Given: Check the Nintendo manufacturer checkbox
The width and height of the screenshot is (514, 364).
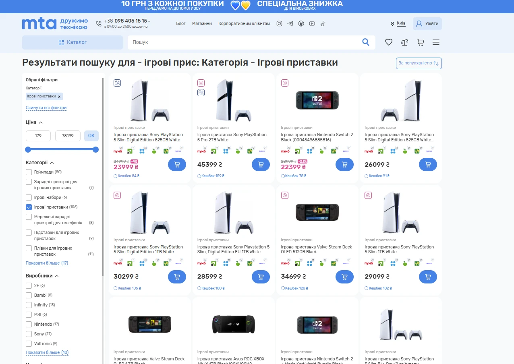Looking at the screenshot, I should 29,324.
